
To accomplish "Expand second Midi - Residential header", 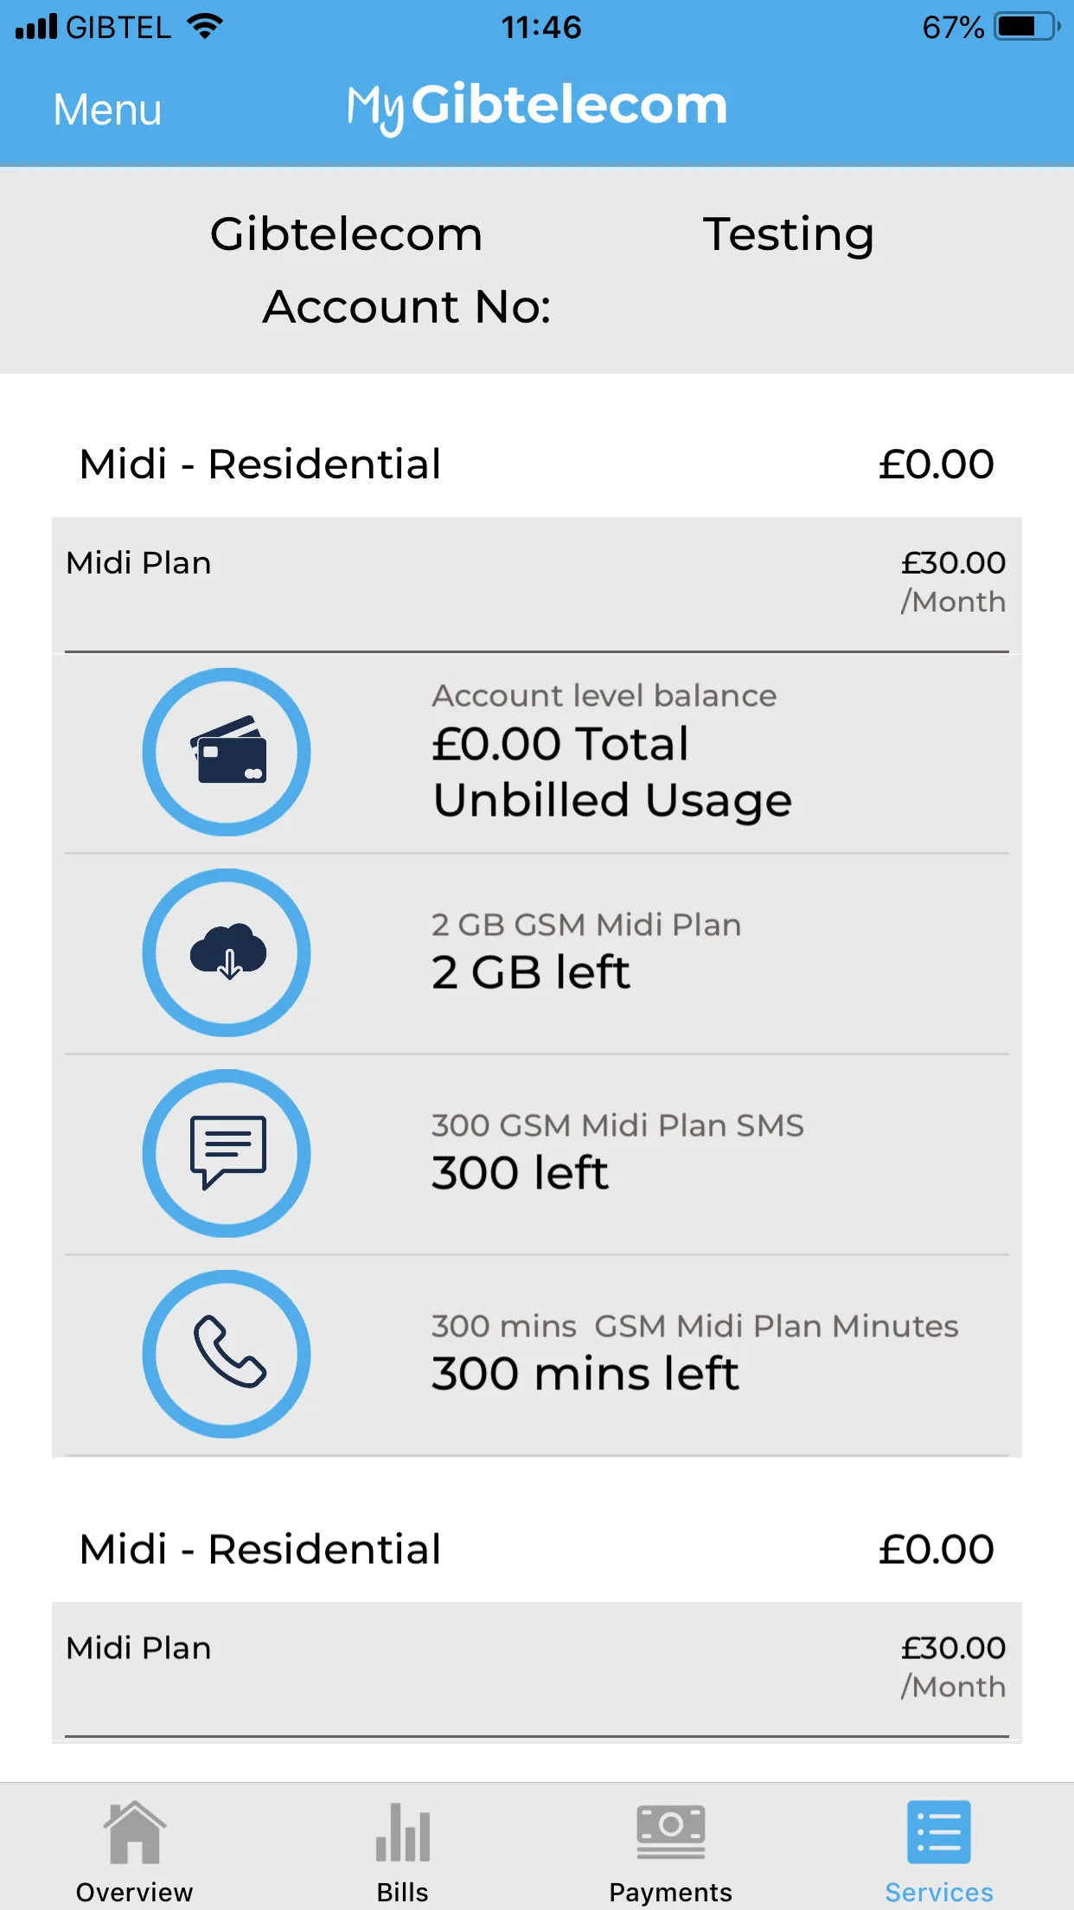I will pos(537,1549).
